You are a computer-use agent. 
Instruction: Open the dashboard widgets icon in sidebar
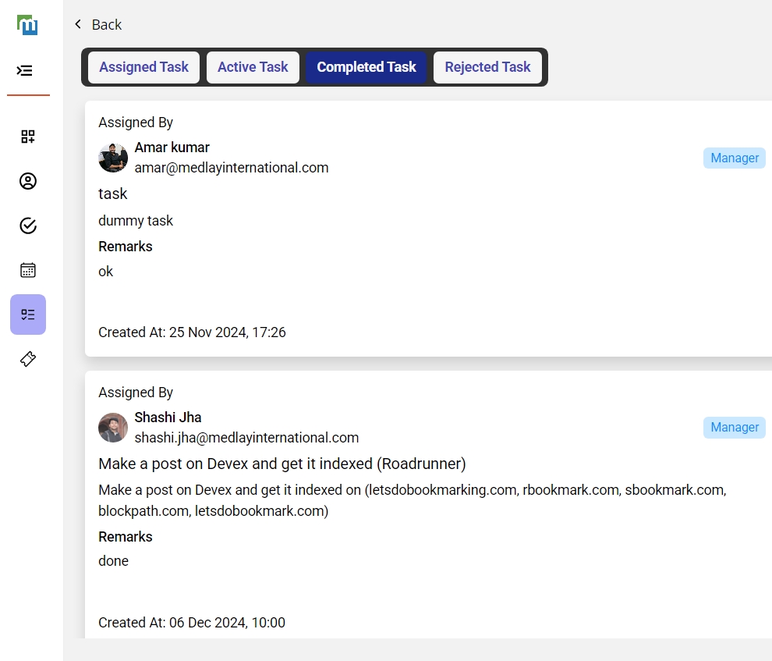(28, 137)
